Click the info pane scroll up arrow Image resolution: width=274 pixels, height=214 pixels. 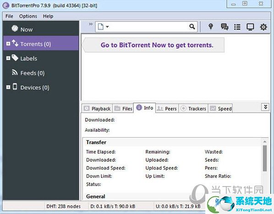265,141
